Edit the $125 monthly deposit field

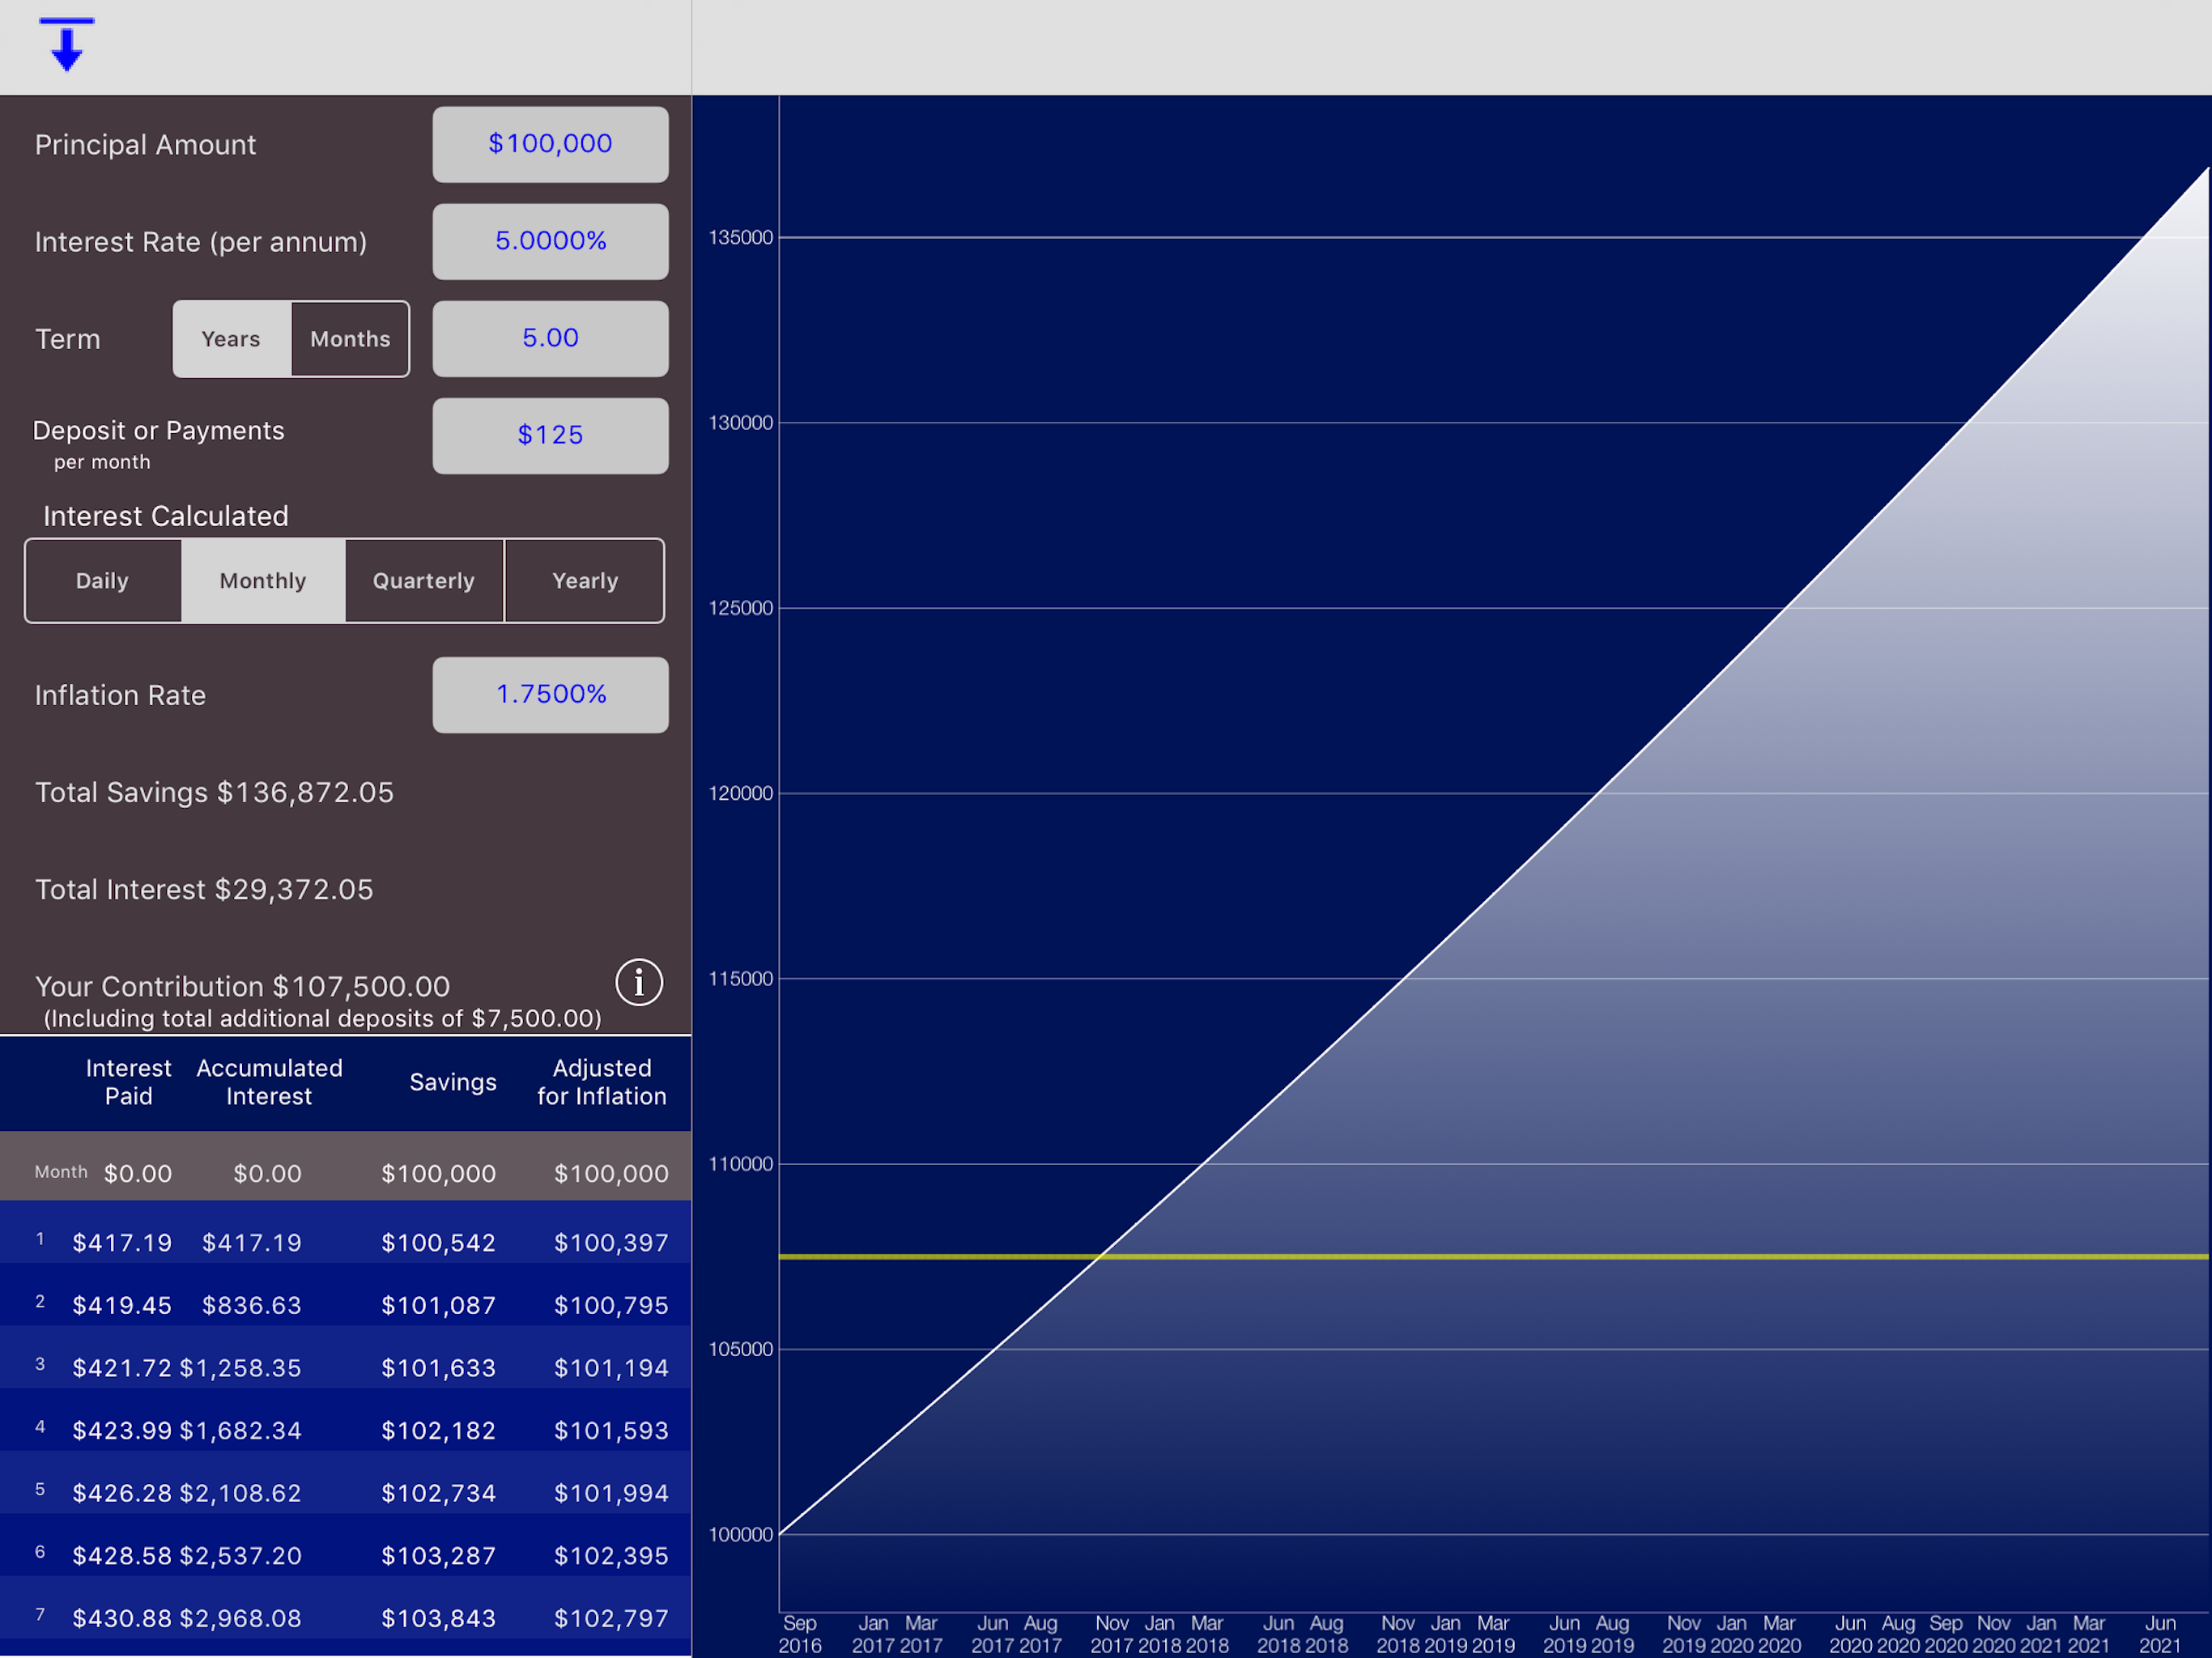pyautogui.click(x=550, y=435)
